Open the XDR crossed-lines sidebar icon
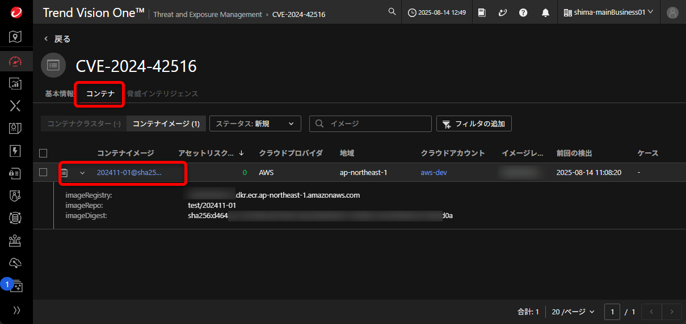 [16, 105]
